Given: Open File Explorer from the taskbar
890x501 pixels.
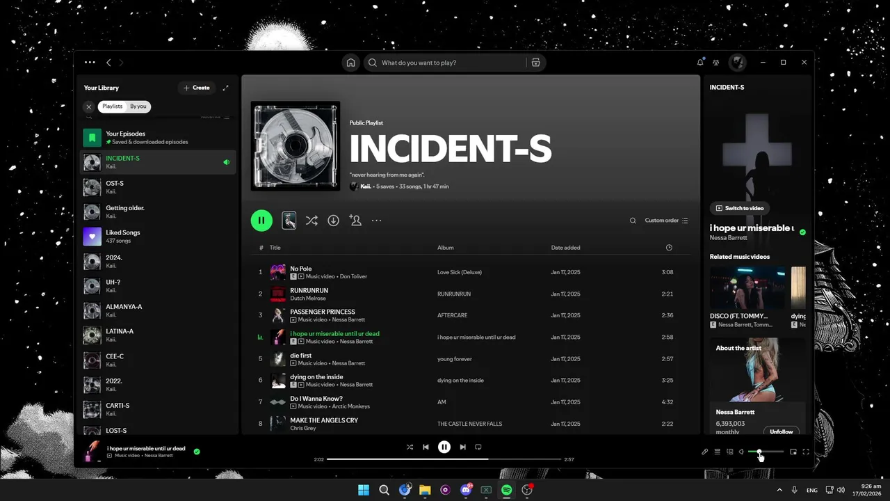Looking at the screenshot, I should click(425, 490).
